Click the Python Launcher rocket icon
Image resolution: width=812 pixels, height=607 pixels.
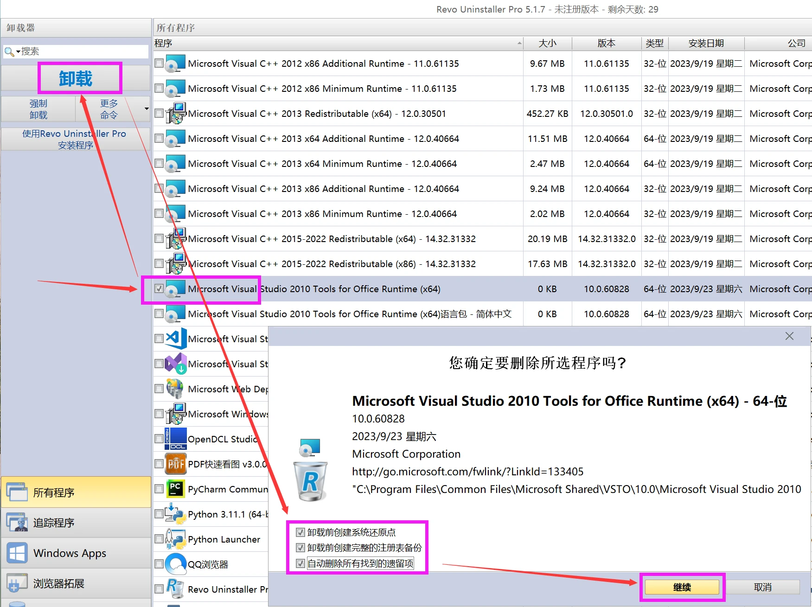176,539
